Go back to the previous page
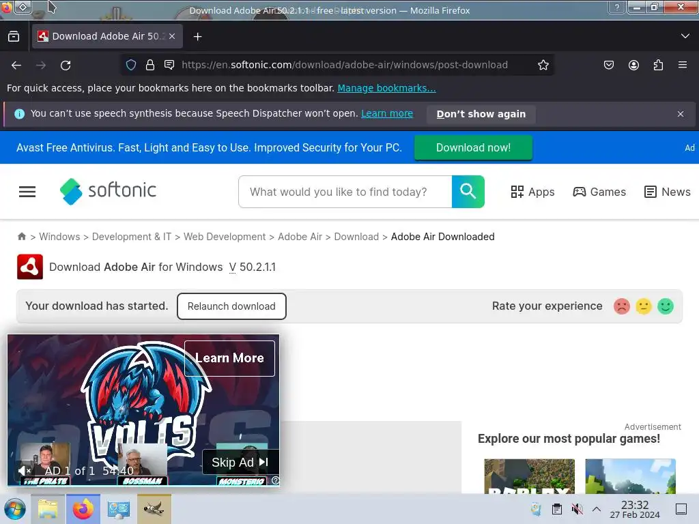699x524 pixels. tap(16, 65)
